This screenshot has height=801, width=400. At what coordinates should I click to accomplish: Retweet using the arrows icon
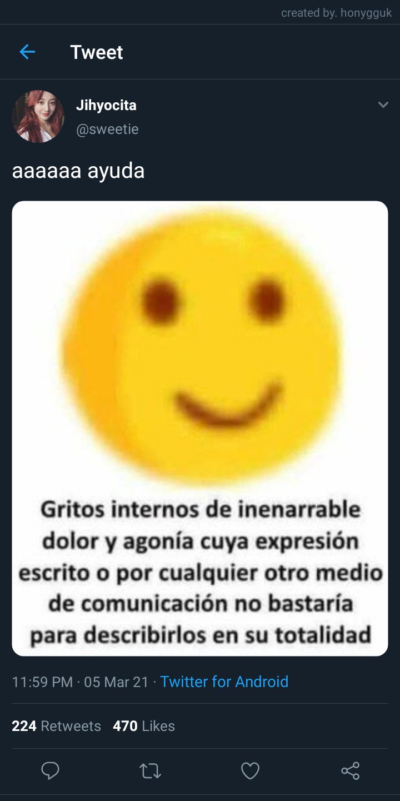(x=150, y=771)
